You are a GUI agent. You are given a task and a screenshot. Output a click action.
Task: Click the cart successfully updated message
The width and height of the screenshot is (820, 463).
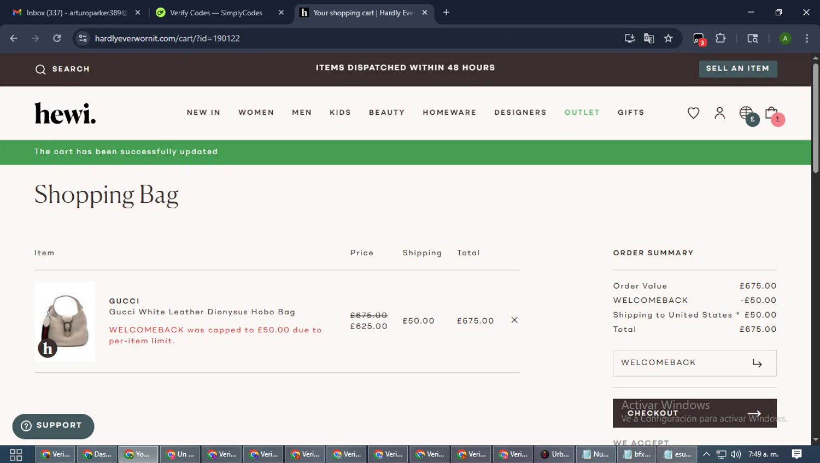coord(126,152)
